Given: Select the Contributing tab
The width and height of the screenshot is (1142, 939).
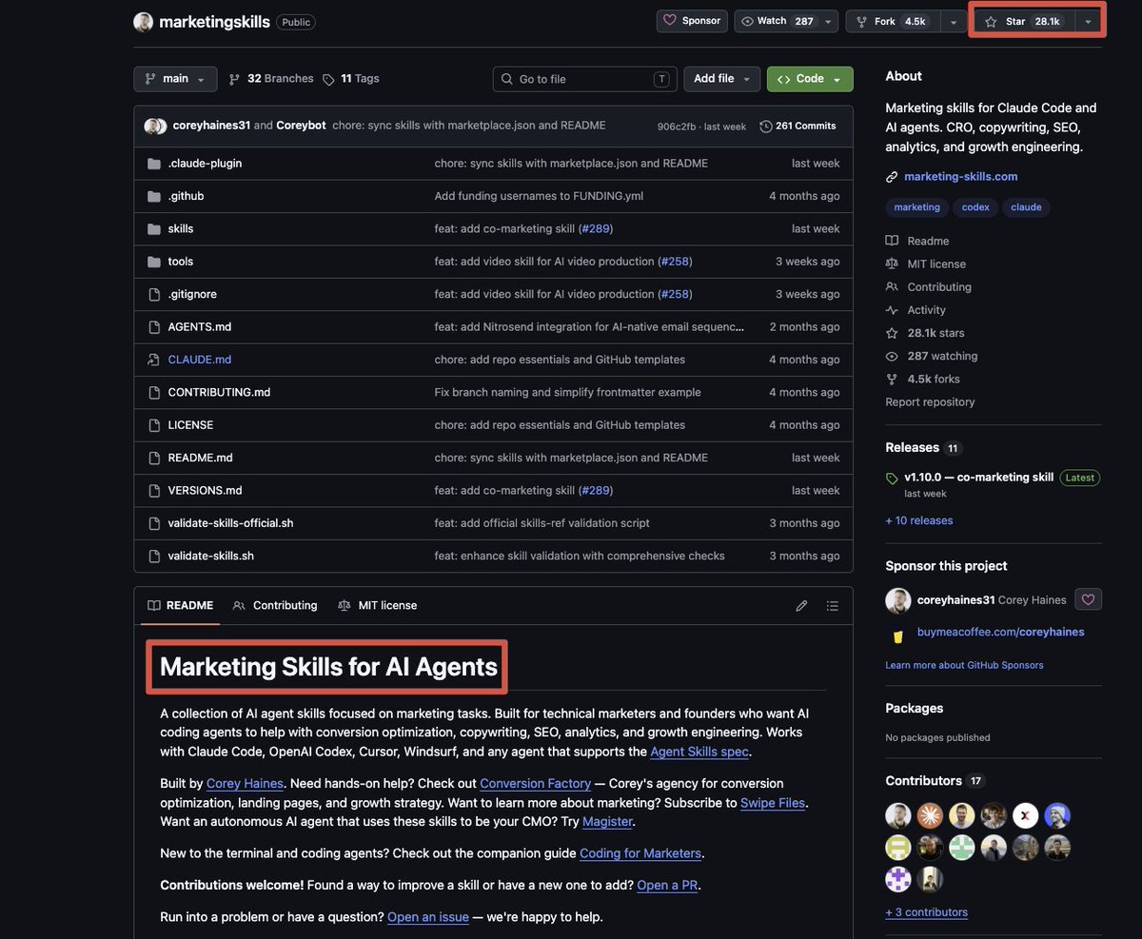Looking at the screenshot, I should [275, 606].
